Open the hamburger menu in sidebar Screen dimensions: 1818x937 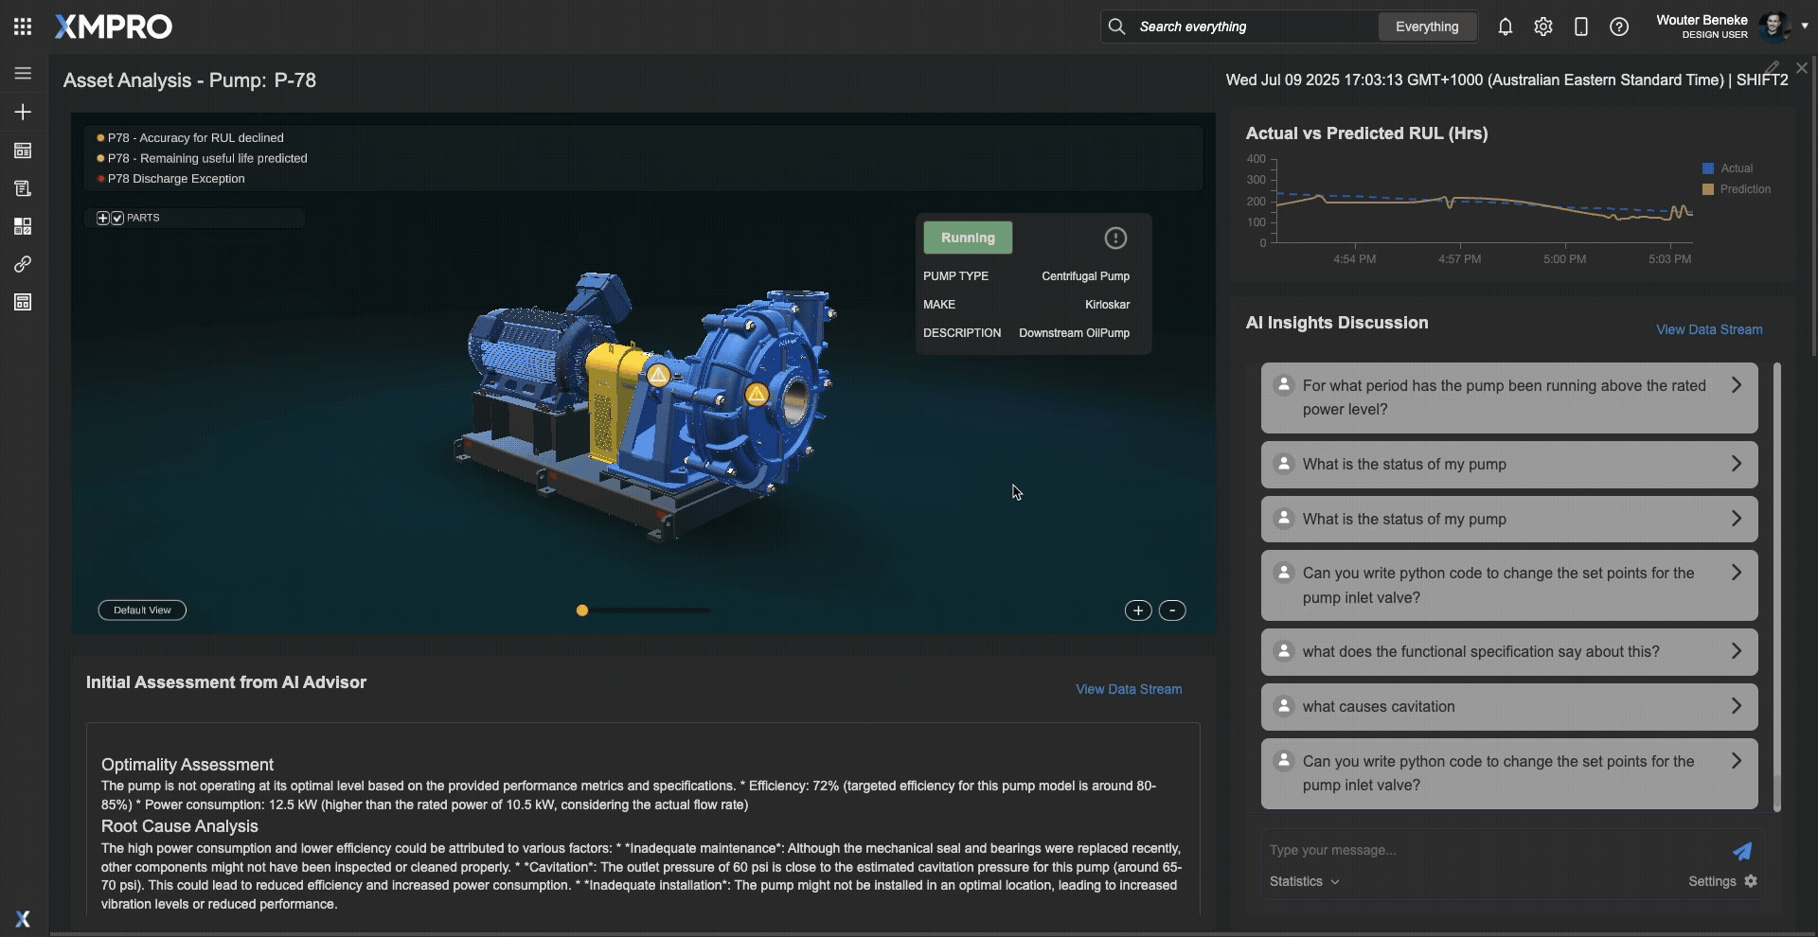click(23, 73)
